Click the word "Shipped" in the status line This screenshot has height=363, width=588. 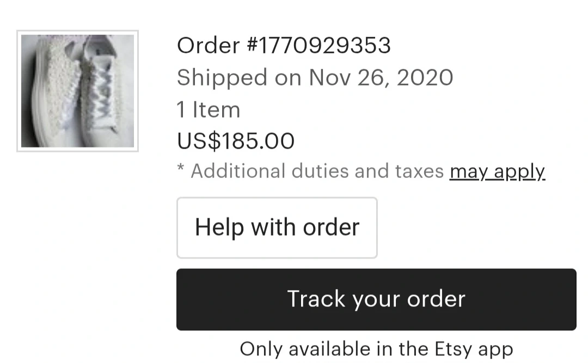pos(222,78)
